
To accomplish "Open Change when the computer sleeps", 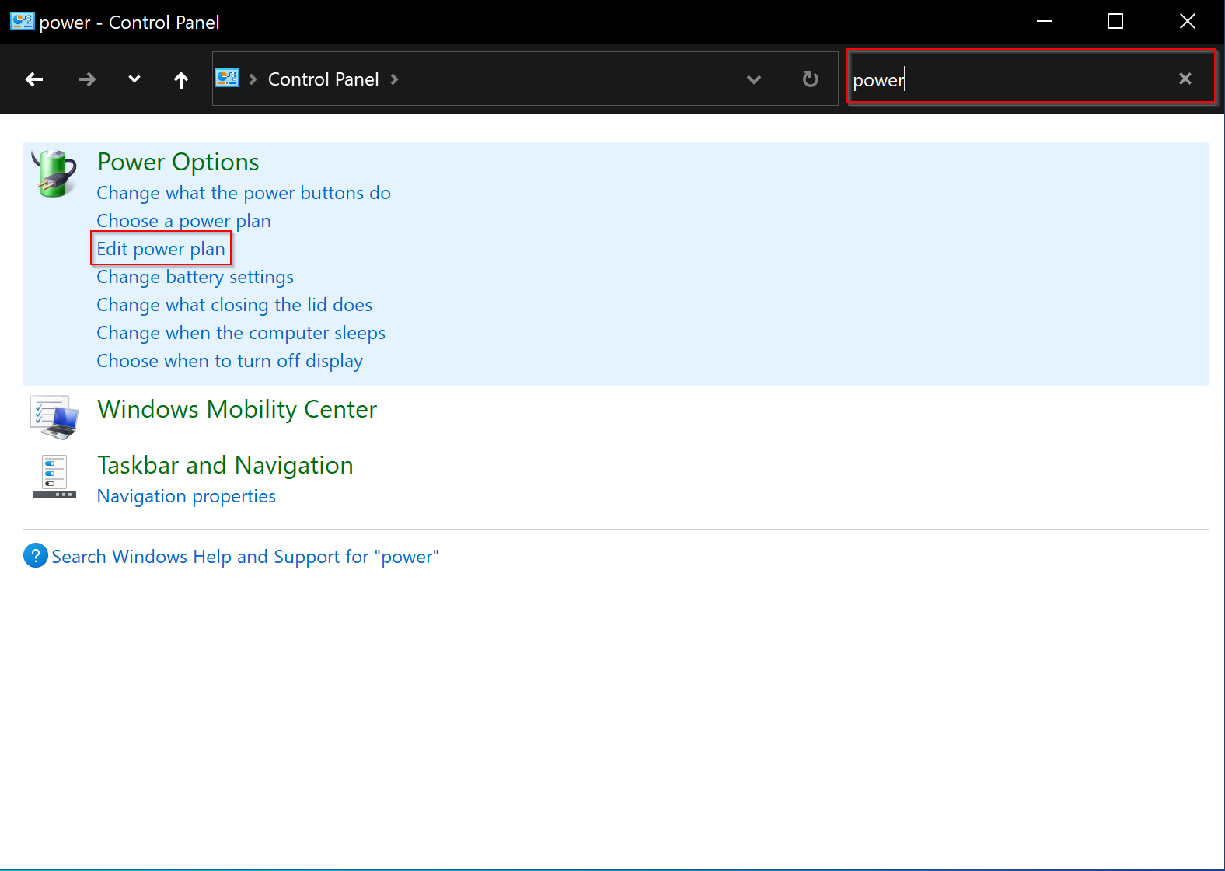I will (241, 333).
